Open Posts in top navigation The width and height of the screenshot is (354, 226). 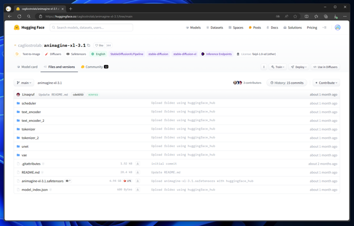255,28
